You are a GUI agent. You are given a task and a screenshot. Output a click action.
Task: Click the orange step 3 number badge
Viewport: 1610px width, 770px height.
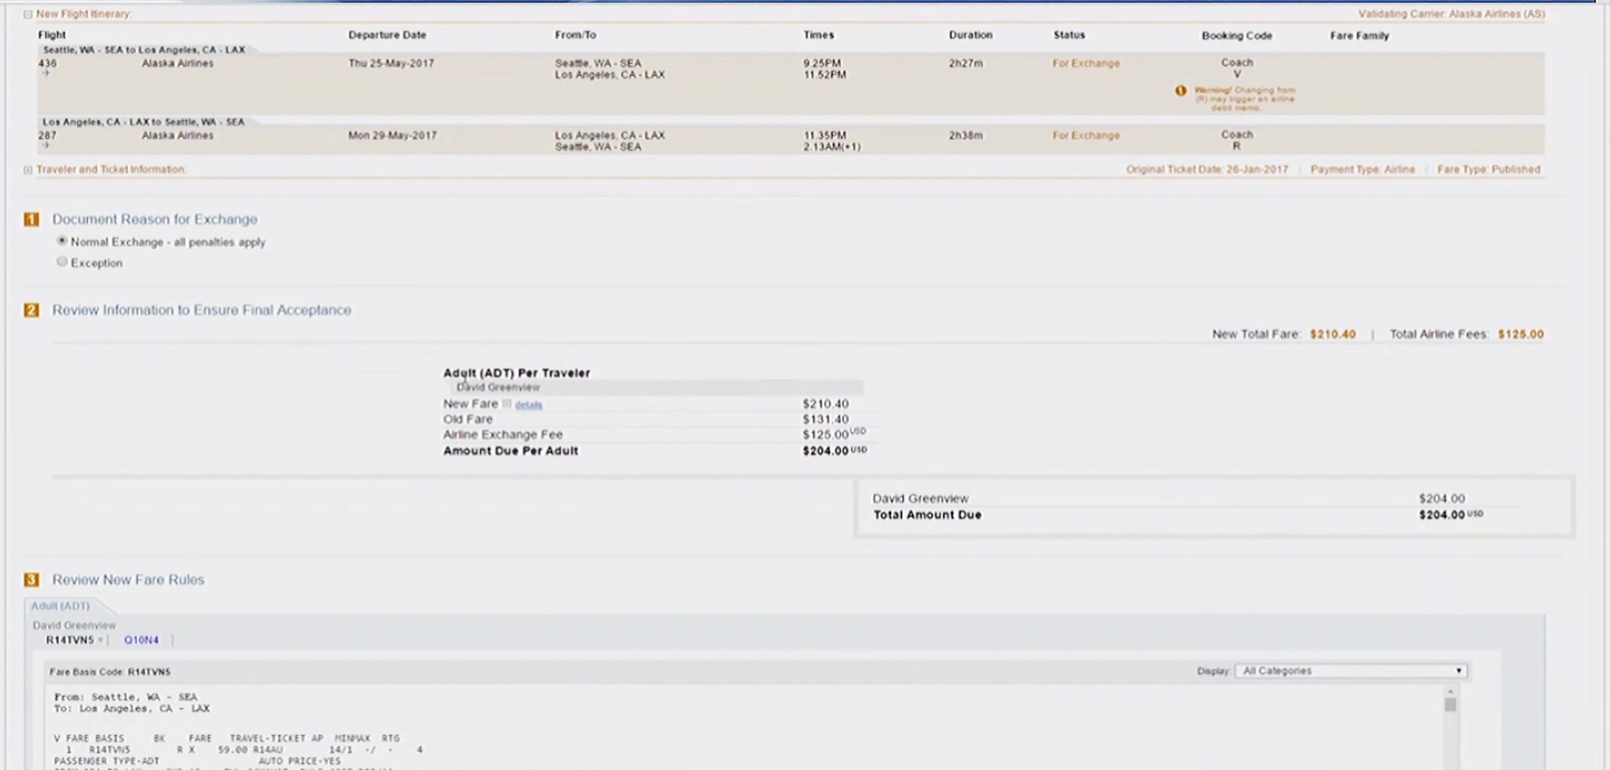31,580
